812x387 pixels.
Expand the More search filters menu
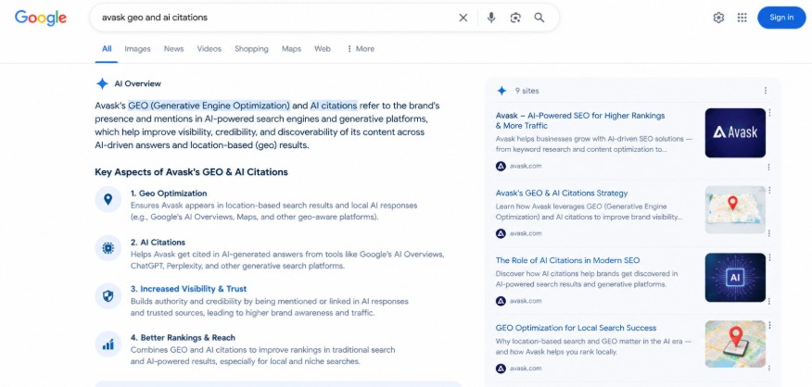pyautogui.click(x=360, y=49)
